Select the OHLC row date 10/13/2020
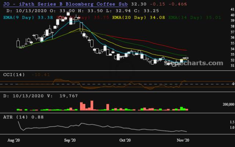Image resolution: width=235 pixels, height=147 pixels. pos(31,11)
